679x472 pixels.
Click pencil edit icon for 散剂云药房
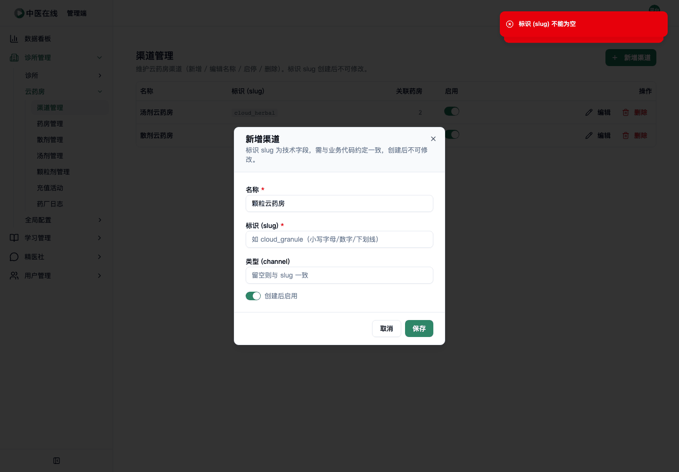point(589,135)
